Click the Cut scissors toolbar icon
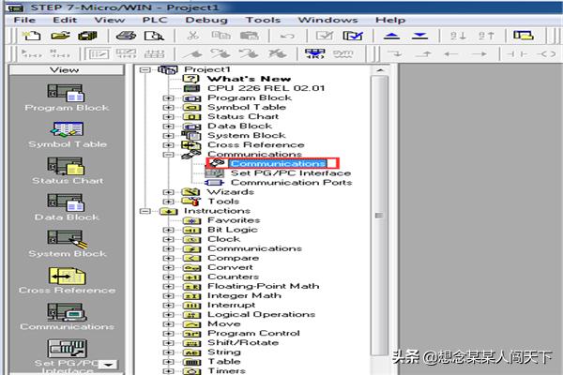This screenshot has width=563, height=375. (x=193, y=36)
